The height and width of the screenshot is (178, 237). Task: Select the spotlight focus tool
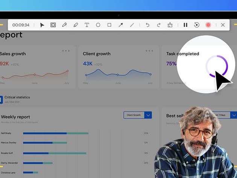tap(53, 25)
